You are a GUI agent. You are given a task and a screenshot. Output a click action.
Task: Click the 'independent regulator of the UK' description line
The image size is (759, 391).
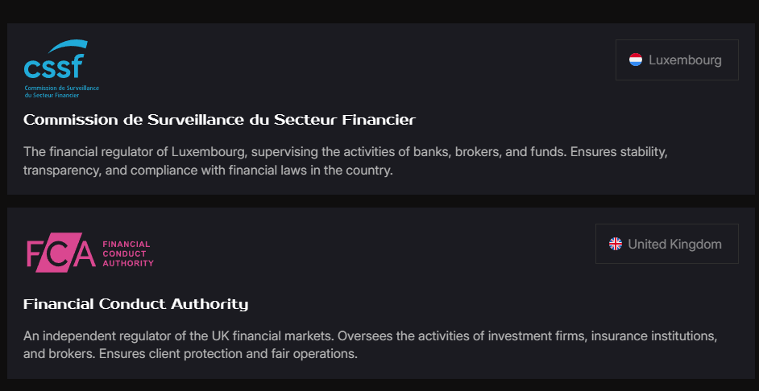[370, 335]
